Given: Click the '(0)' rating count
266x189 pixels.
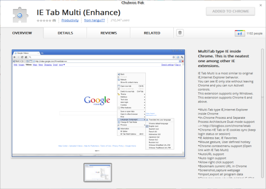Looking at the screenshot, I should click(x=54, y=20).
